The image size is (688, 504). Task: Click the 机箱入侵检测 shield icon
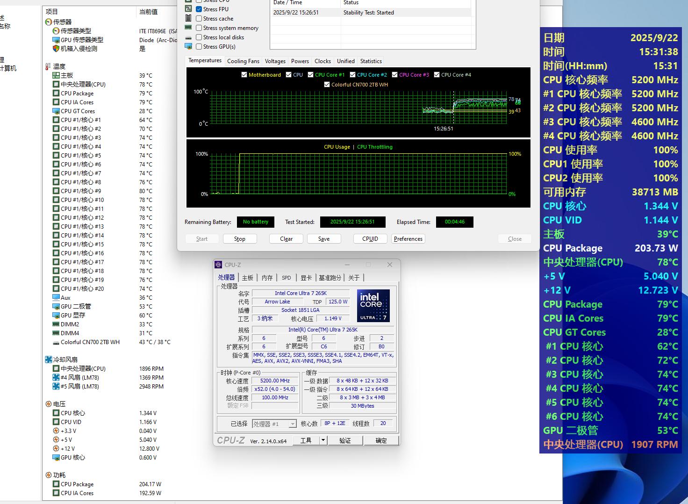[x=56, y=49]
